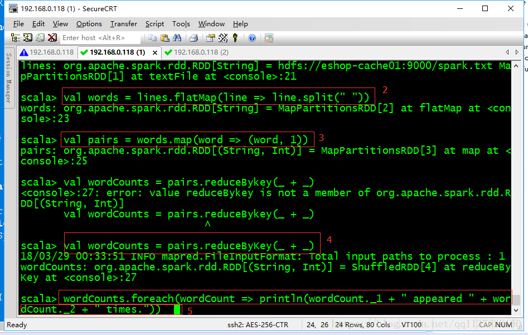Open the Edit menu
The width and height of the screenshot is (528, 335).
[x=38, y=24]
